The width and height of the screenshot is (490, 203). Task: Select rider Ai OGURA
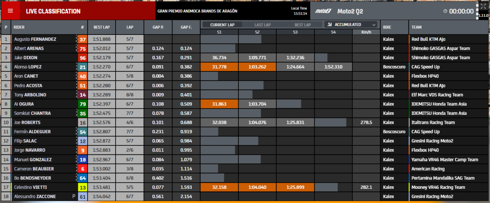click(x=24, y=104)
